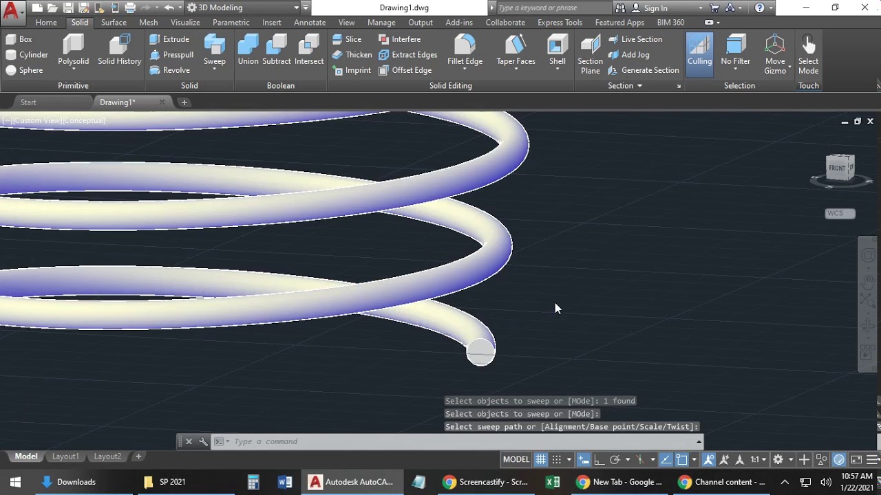
Task: Toggle the BIM 360 ribbon display button
Action: pyautogui.click(x=709, y=22)
